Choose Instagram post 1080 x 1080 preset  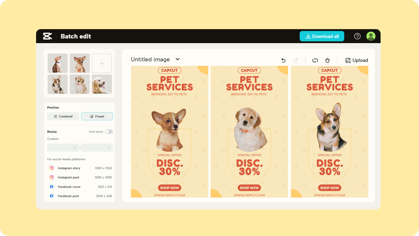point(80,177)
